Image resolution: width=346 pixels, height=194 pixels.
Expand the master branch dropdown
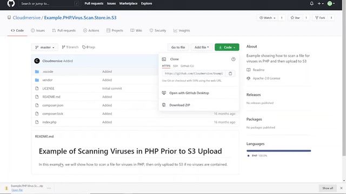[45, 47]
